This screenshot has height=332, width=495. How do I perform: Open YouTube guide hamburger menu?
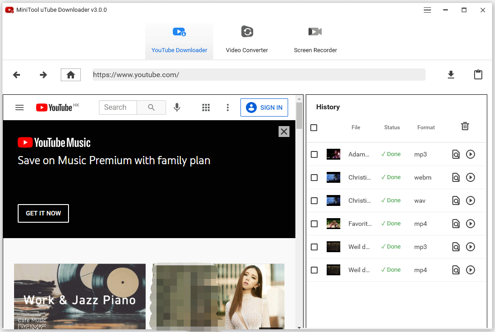point(20,107)
